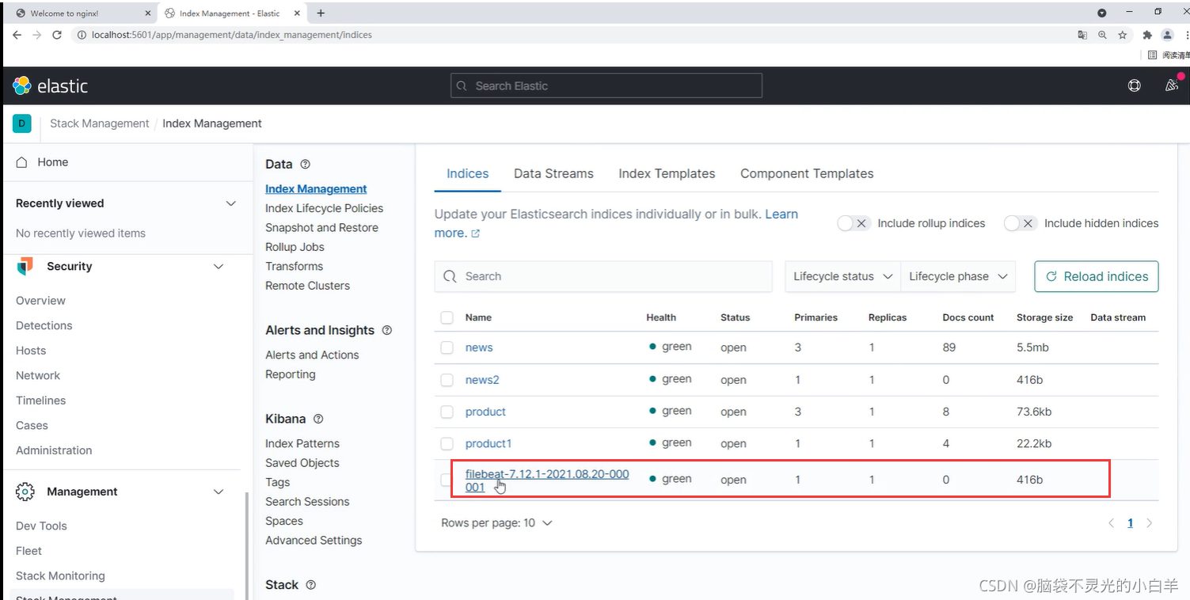Screen dimensions: 1190x600
Task: Click the site info icon in address bar
Action: click(x=83, y=35)
